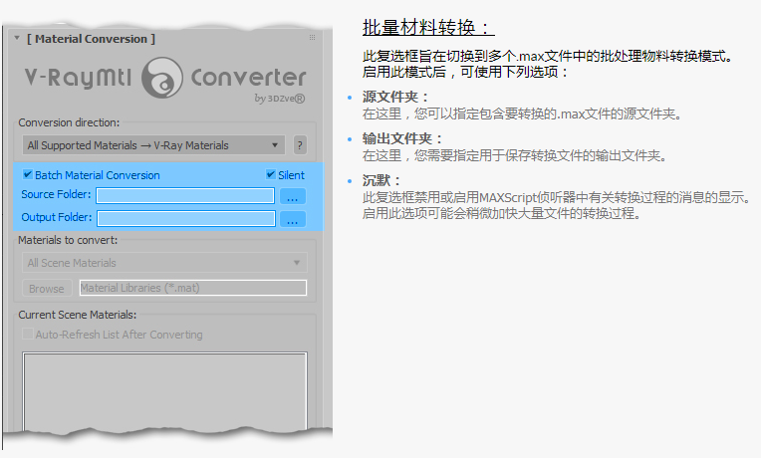Browse for Source Folder with ellipsis button
The image size is (761, 458).
(292, 196)
